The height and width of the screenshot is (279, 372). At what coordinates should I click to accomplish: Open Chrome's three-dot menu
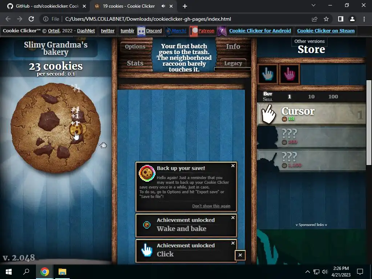364,19
